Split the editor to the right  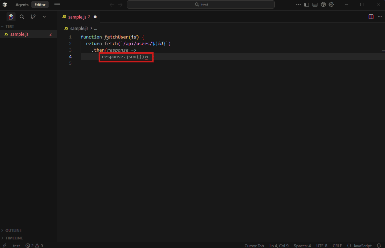pyautogui.click(x=371, y=17)
